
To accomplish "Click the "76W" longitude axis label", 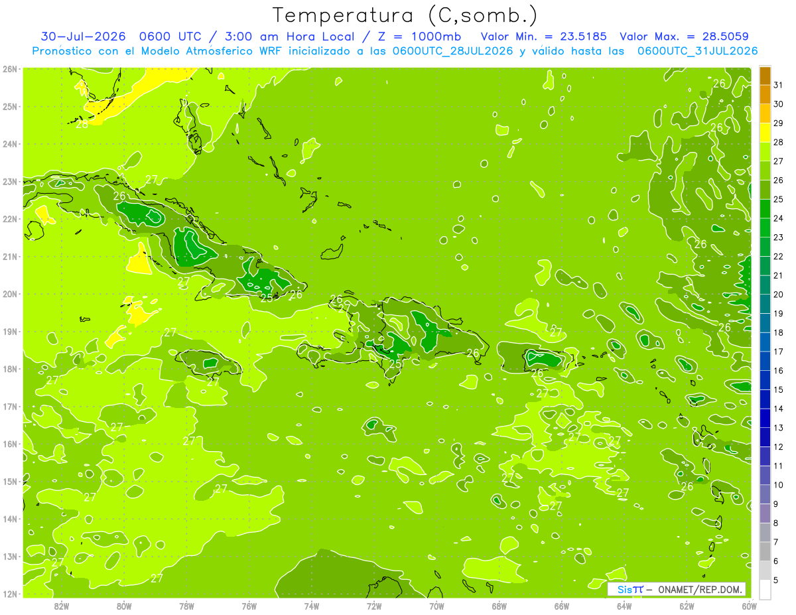I will click(x=249, y=606).
